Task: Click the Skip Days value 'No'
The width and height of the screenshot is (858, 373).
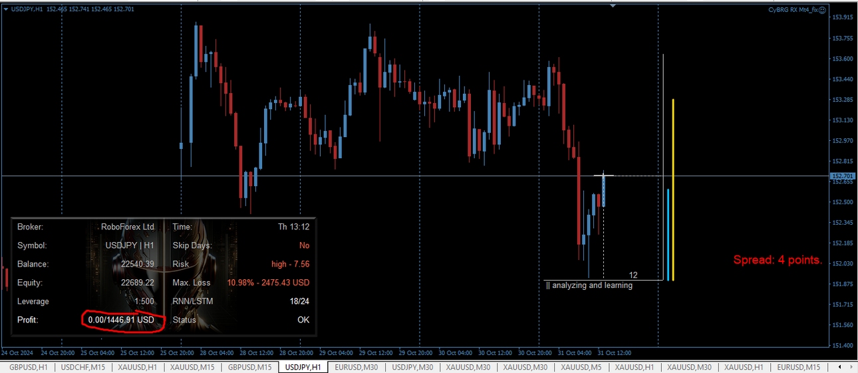Action: point(304,245)
